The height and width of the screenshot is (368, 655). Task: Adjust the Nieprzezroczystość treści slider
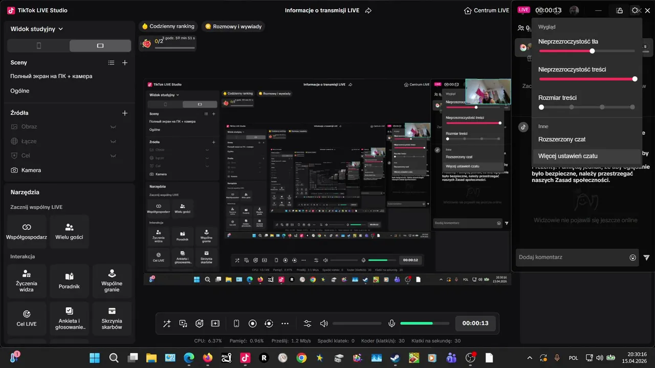click(587, 79)
